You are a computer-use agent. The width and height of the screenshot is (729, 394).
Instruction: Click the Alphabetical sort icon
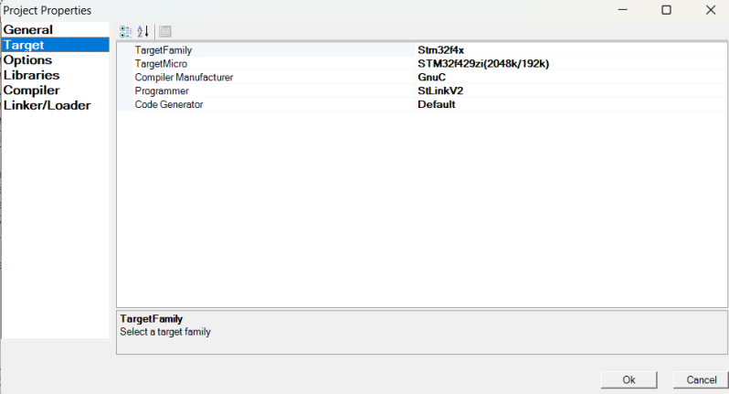[143, 31]
